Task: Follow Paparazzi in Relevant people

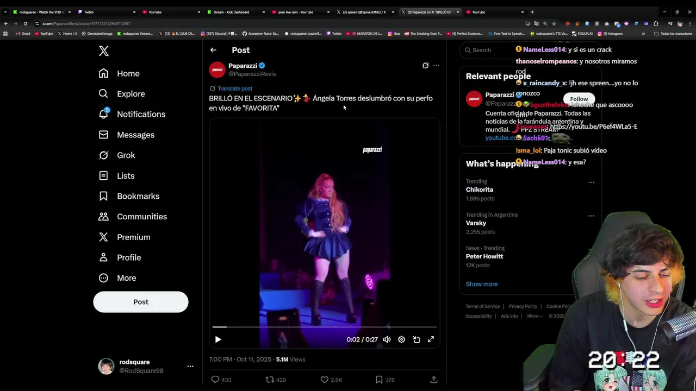Action: click(579, 99)
